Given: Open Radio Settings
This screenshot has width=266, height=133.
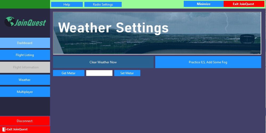Looking at the screenshot, I should click(x=103, y=5).
